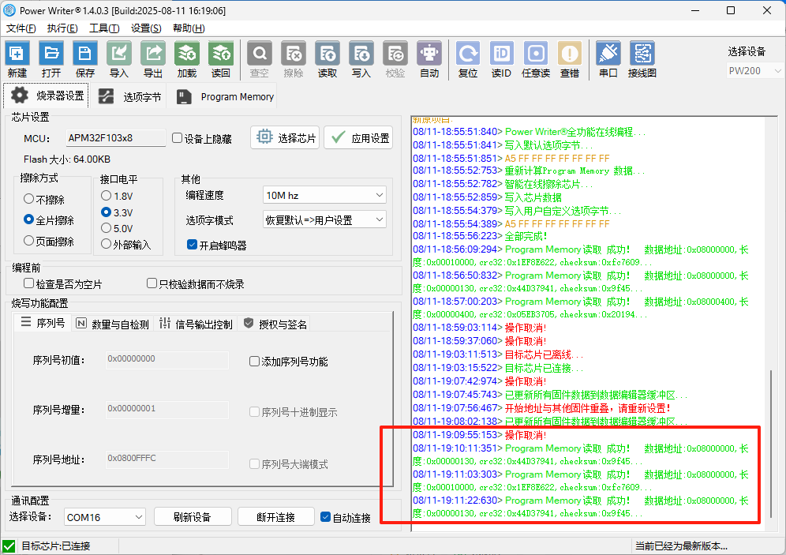This screenshot has height=555, width=786.
Task: Click the 擦除 (Erase) toolbar icon
Action: click(294, 60)
